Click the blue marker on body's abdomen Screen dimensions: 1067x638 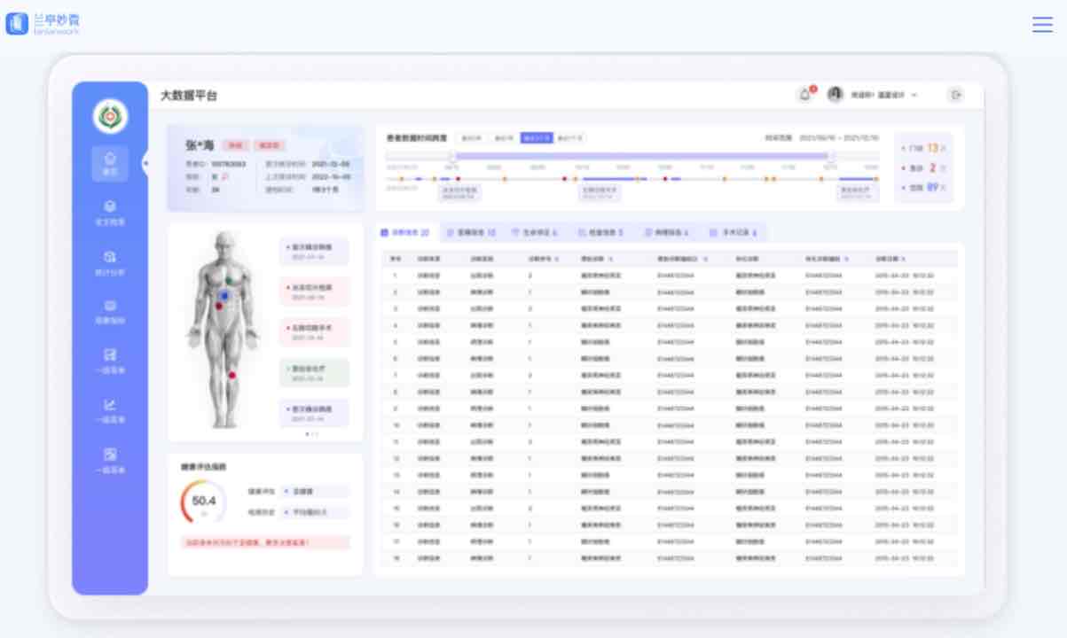[x=225, y=296]
